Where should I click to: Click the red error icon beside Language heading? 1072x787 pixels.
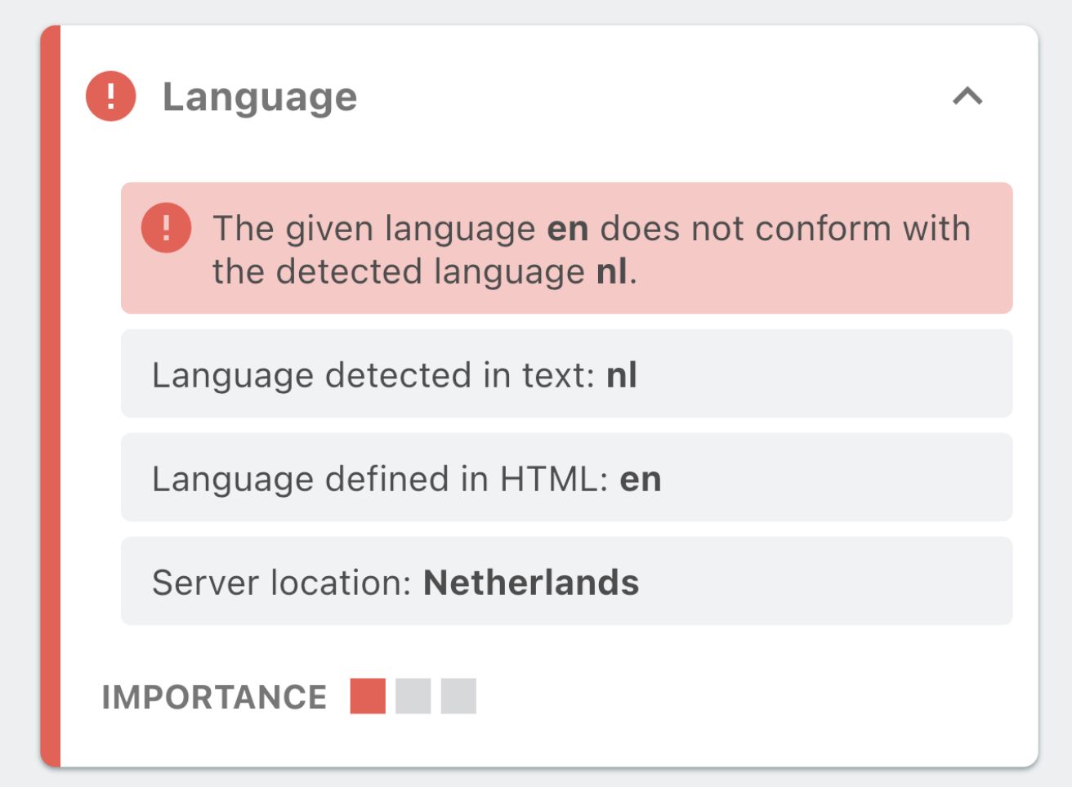tap(110, 96)
